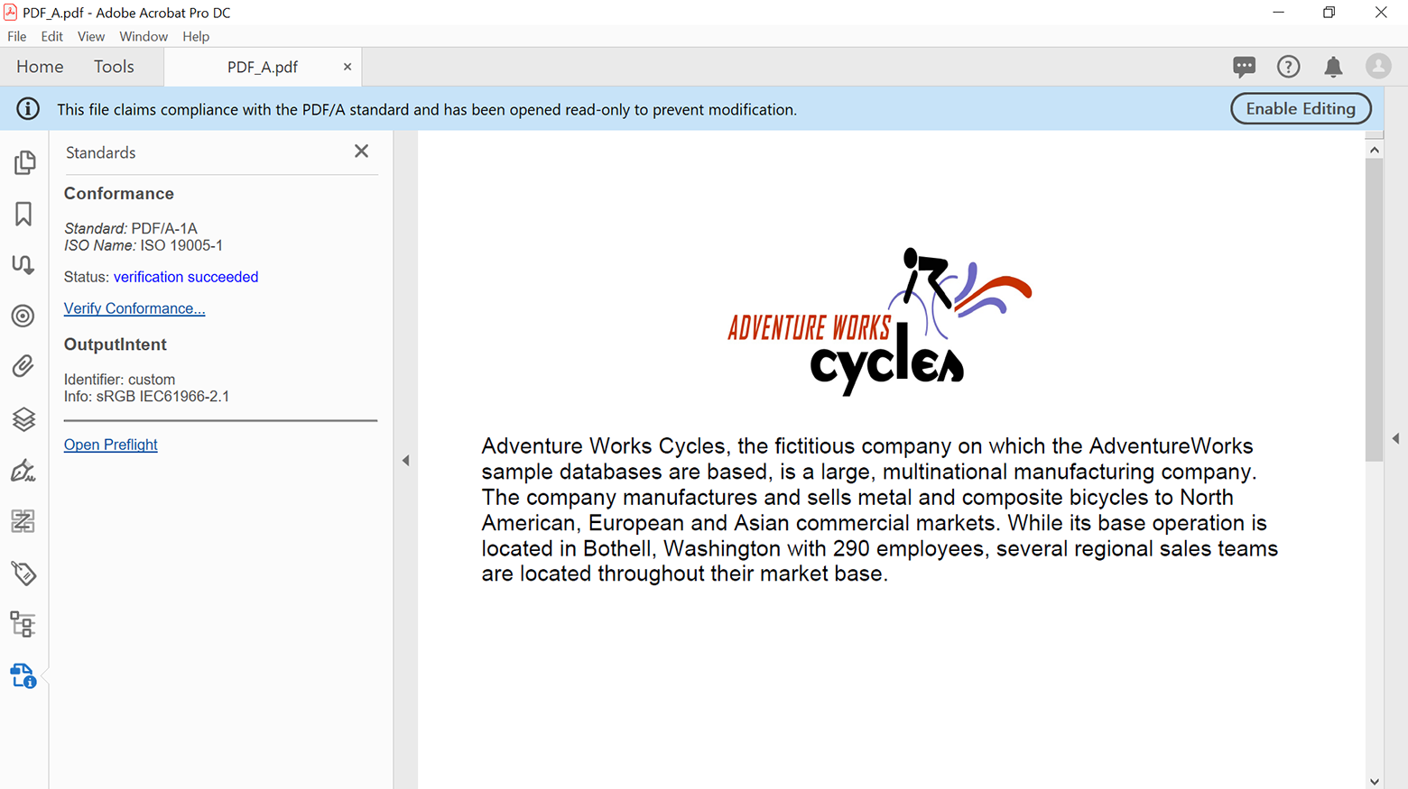Screen dimensions: 1408x789
Task: Click the Open Preflight link
Action: [110, 445]
